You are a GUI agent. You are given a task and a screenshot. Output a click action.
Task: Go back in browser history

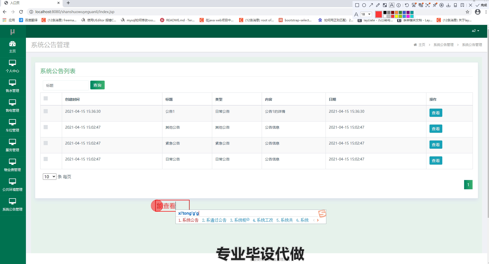(5, 12)
